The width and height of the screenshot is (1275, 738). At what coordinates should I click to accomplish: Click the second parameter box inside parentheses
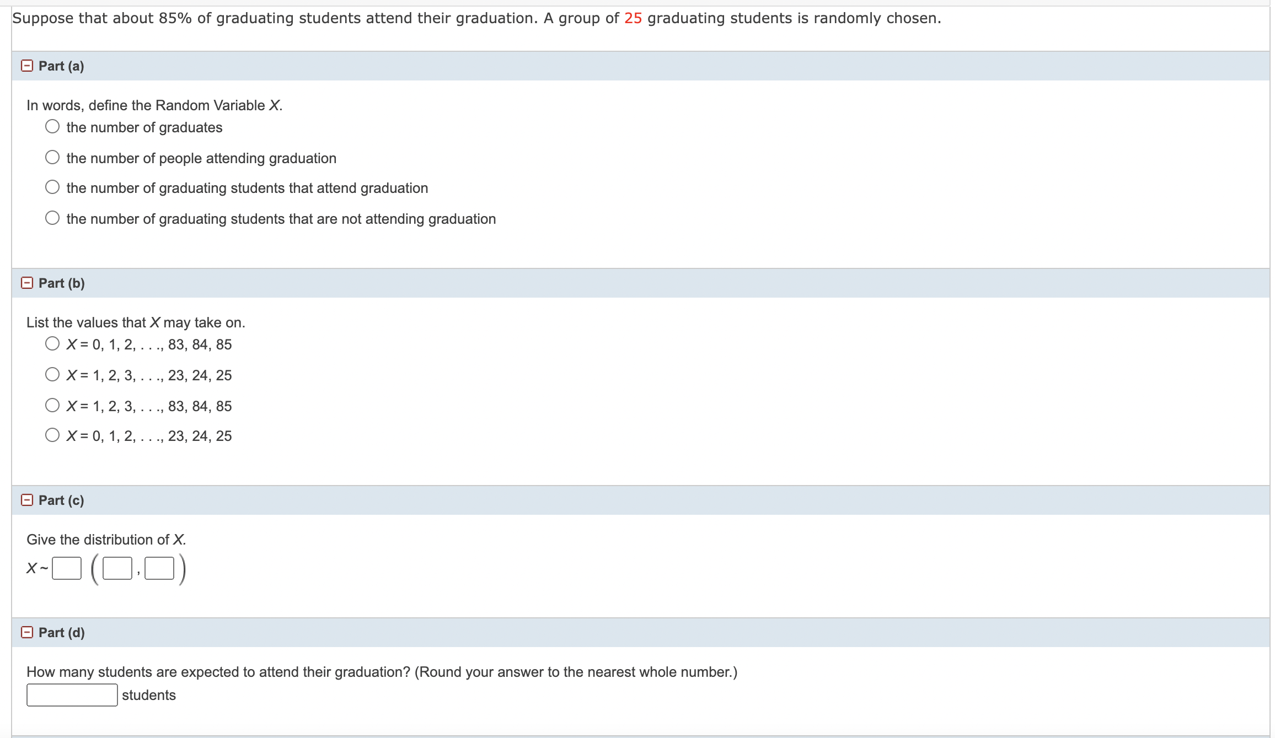point(159,569)
